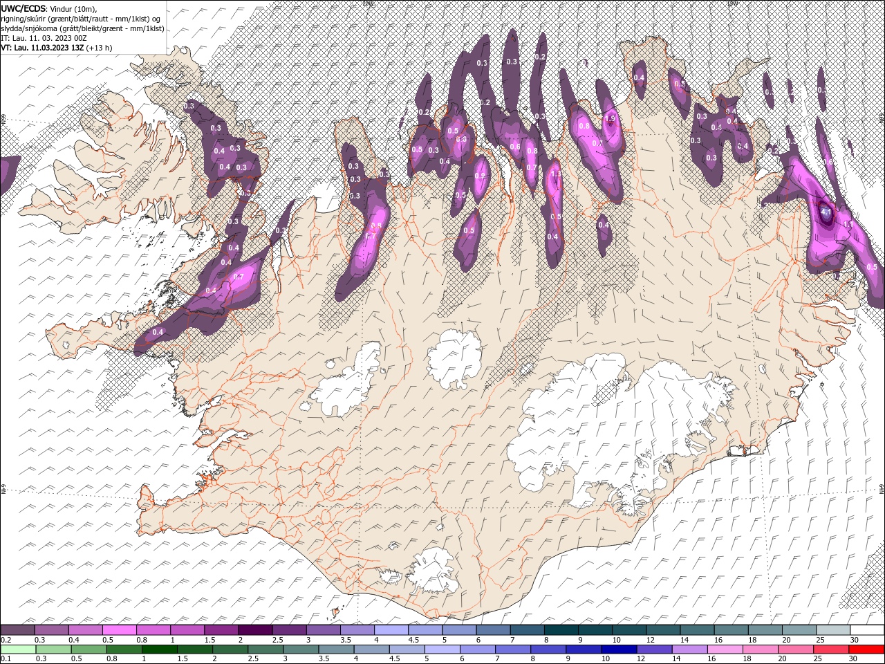Viewport: 885px width, 664px height.
Task: Select the 25 rain-scale swatch
Action: (830, 649)
